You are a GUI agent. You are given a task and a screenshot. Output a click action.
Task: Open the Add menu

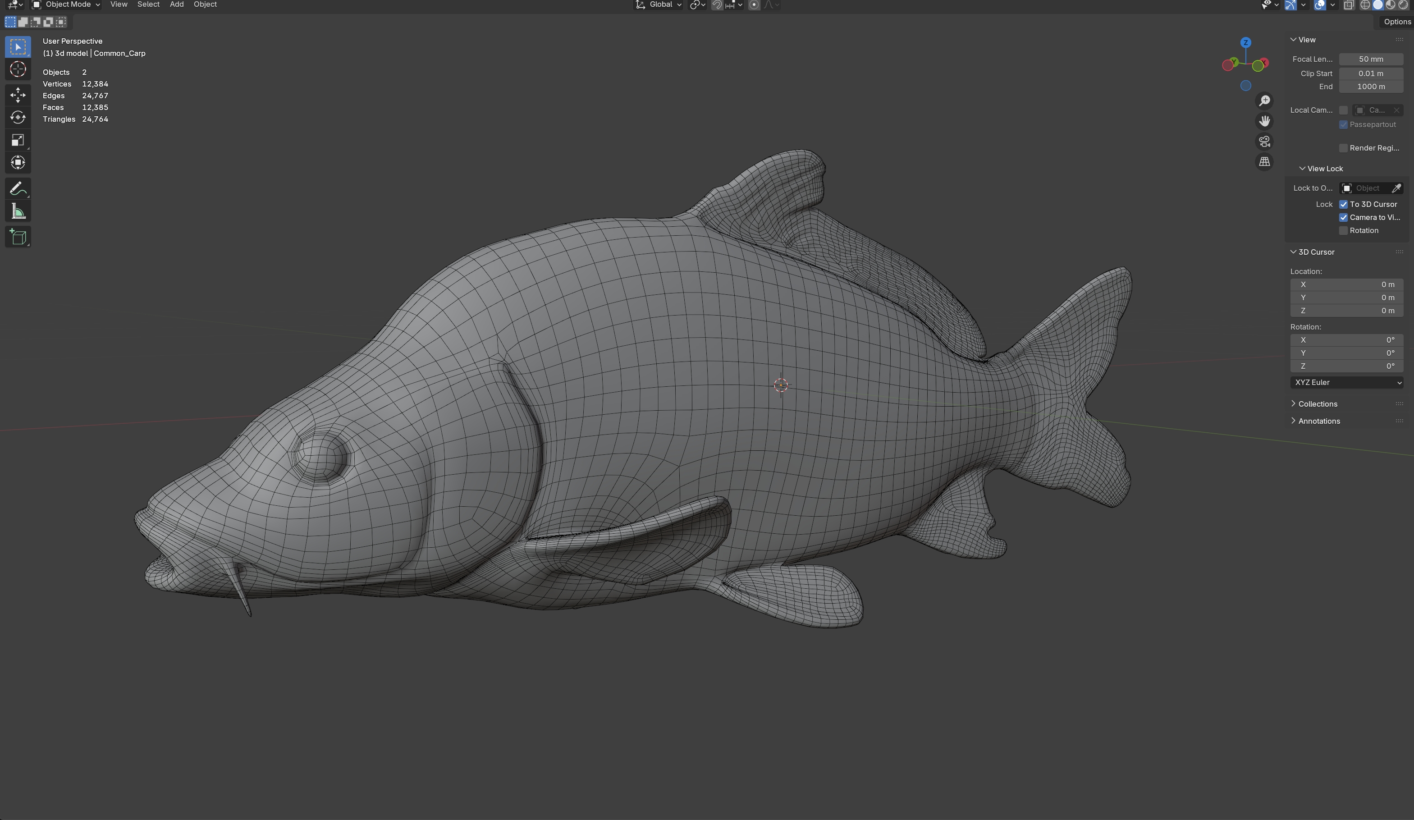click(177, 5)
